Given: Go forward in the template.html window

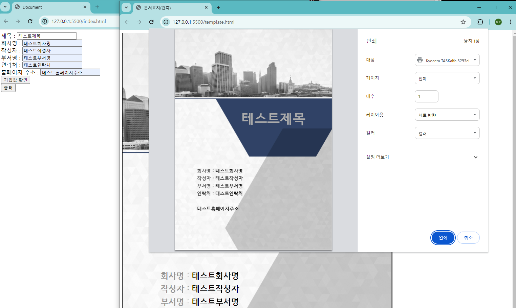Looking at the screenshot, I should 139,22.
